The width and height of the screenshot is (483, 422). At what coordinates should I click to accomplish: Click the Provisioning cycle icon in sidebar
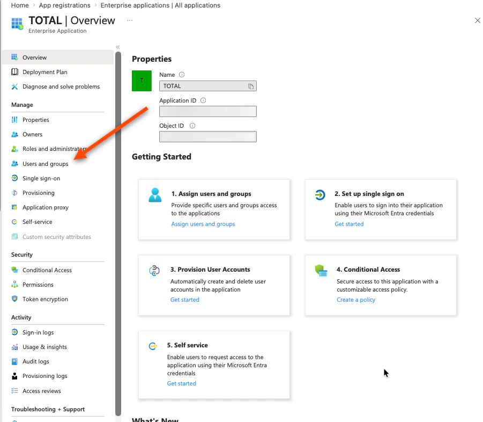(14, 193)
